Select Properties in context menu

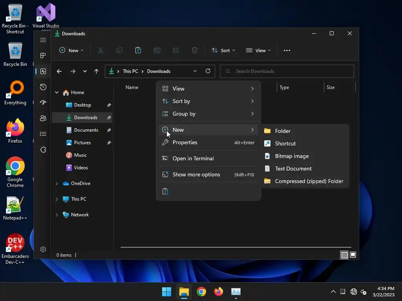tap(208, 143)
